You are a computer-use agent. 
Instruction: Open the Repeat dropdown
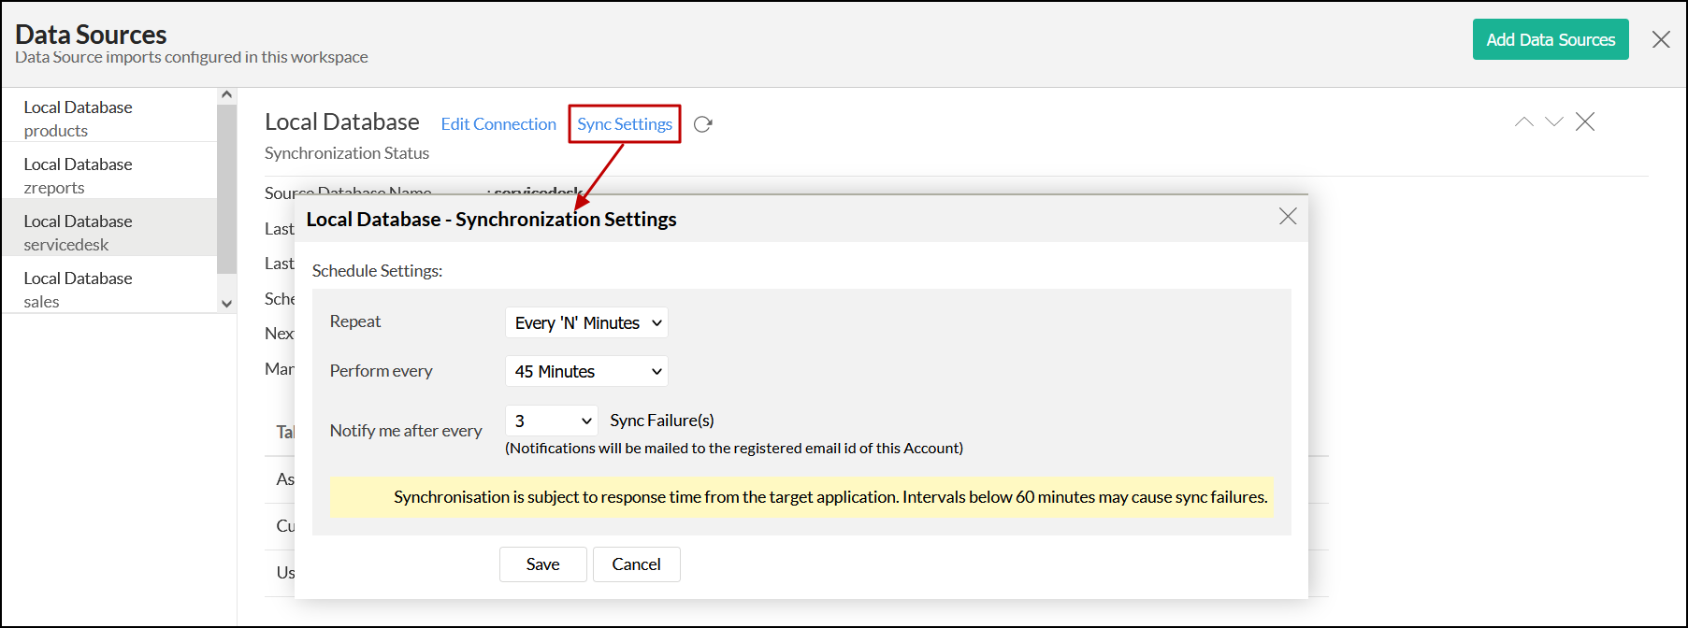(586, 322)
